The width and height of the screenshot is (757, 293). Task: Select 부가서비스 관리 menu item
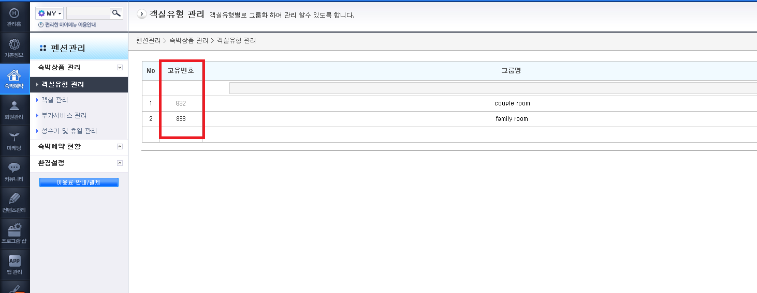64,115
